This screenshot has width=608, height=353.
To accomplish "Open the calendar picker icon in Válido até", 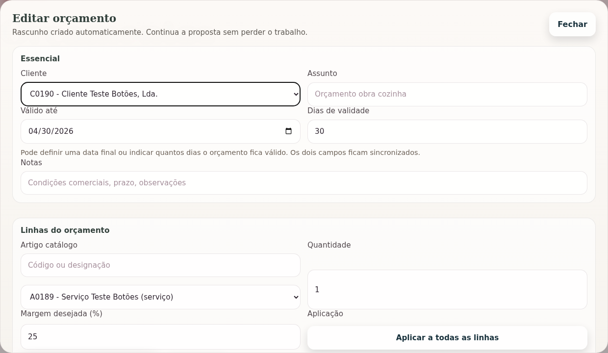I will 288,131.
